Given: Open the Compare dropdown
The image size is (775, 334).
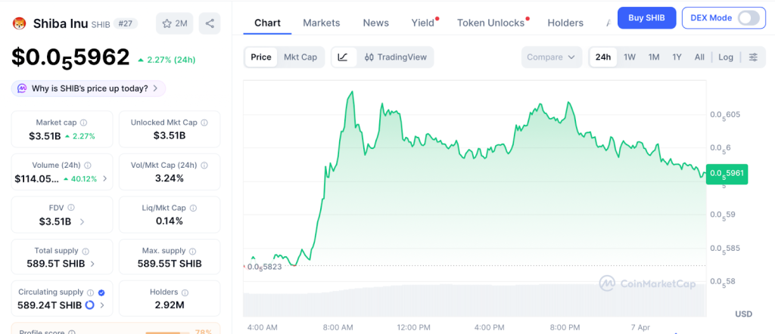Looking at the screenshot, I should [x=551, y=57].
